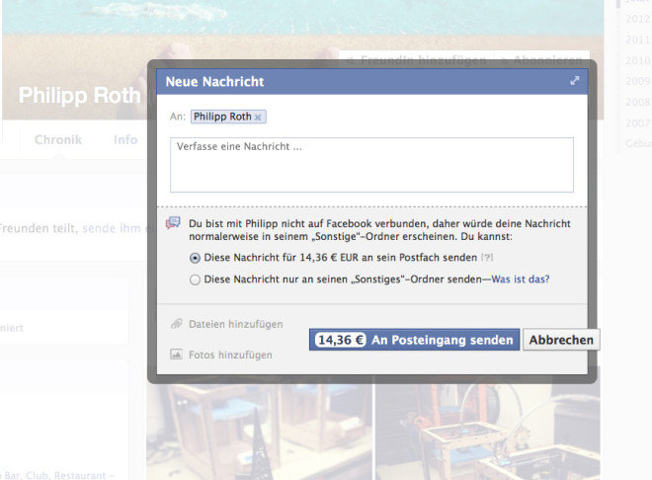Remove Philipp Roth recipient with x icon
This screenshot has width=652, height=480.
point(258,118)
